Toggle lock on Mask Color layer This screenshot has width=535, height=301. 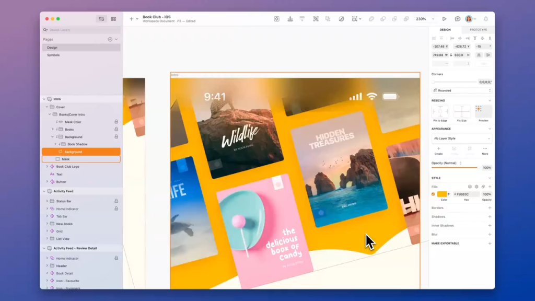coord(116,121)
